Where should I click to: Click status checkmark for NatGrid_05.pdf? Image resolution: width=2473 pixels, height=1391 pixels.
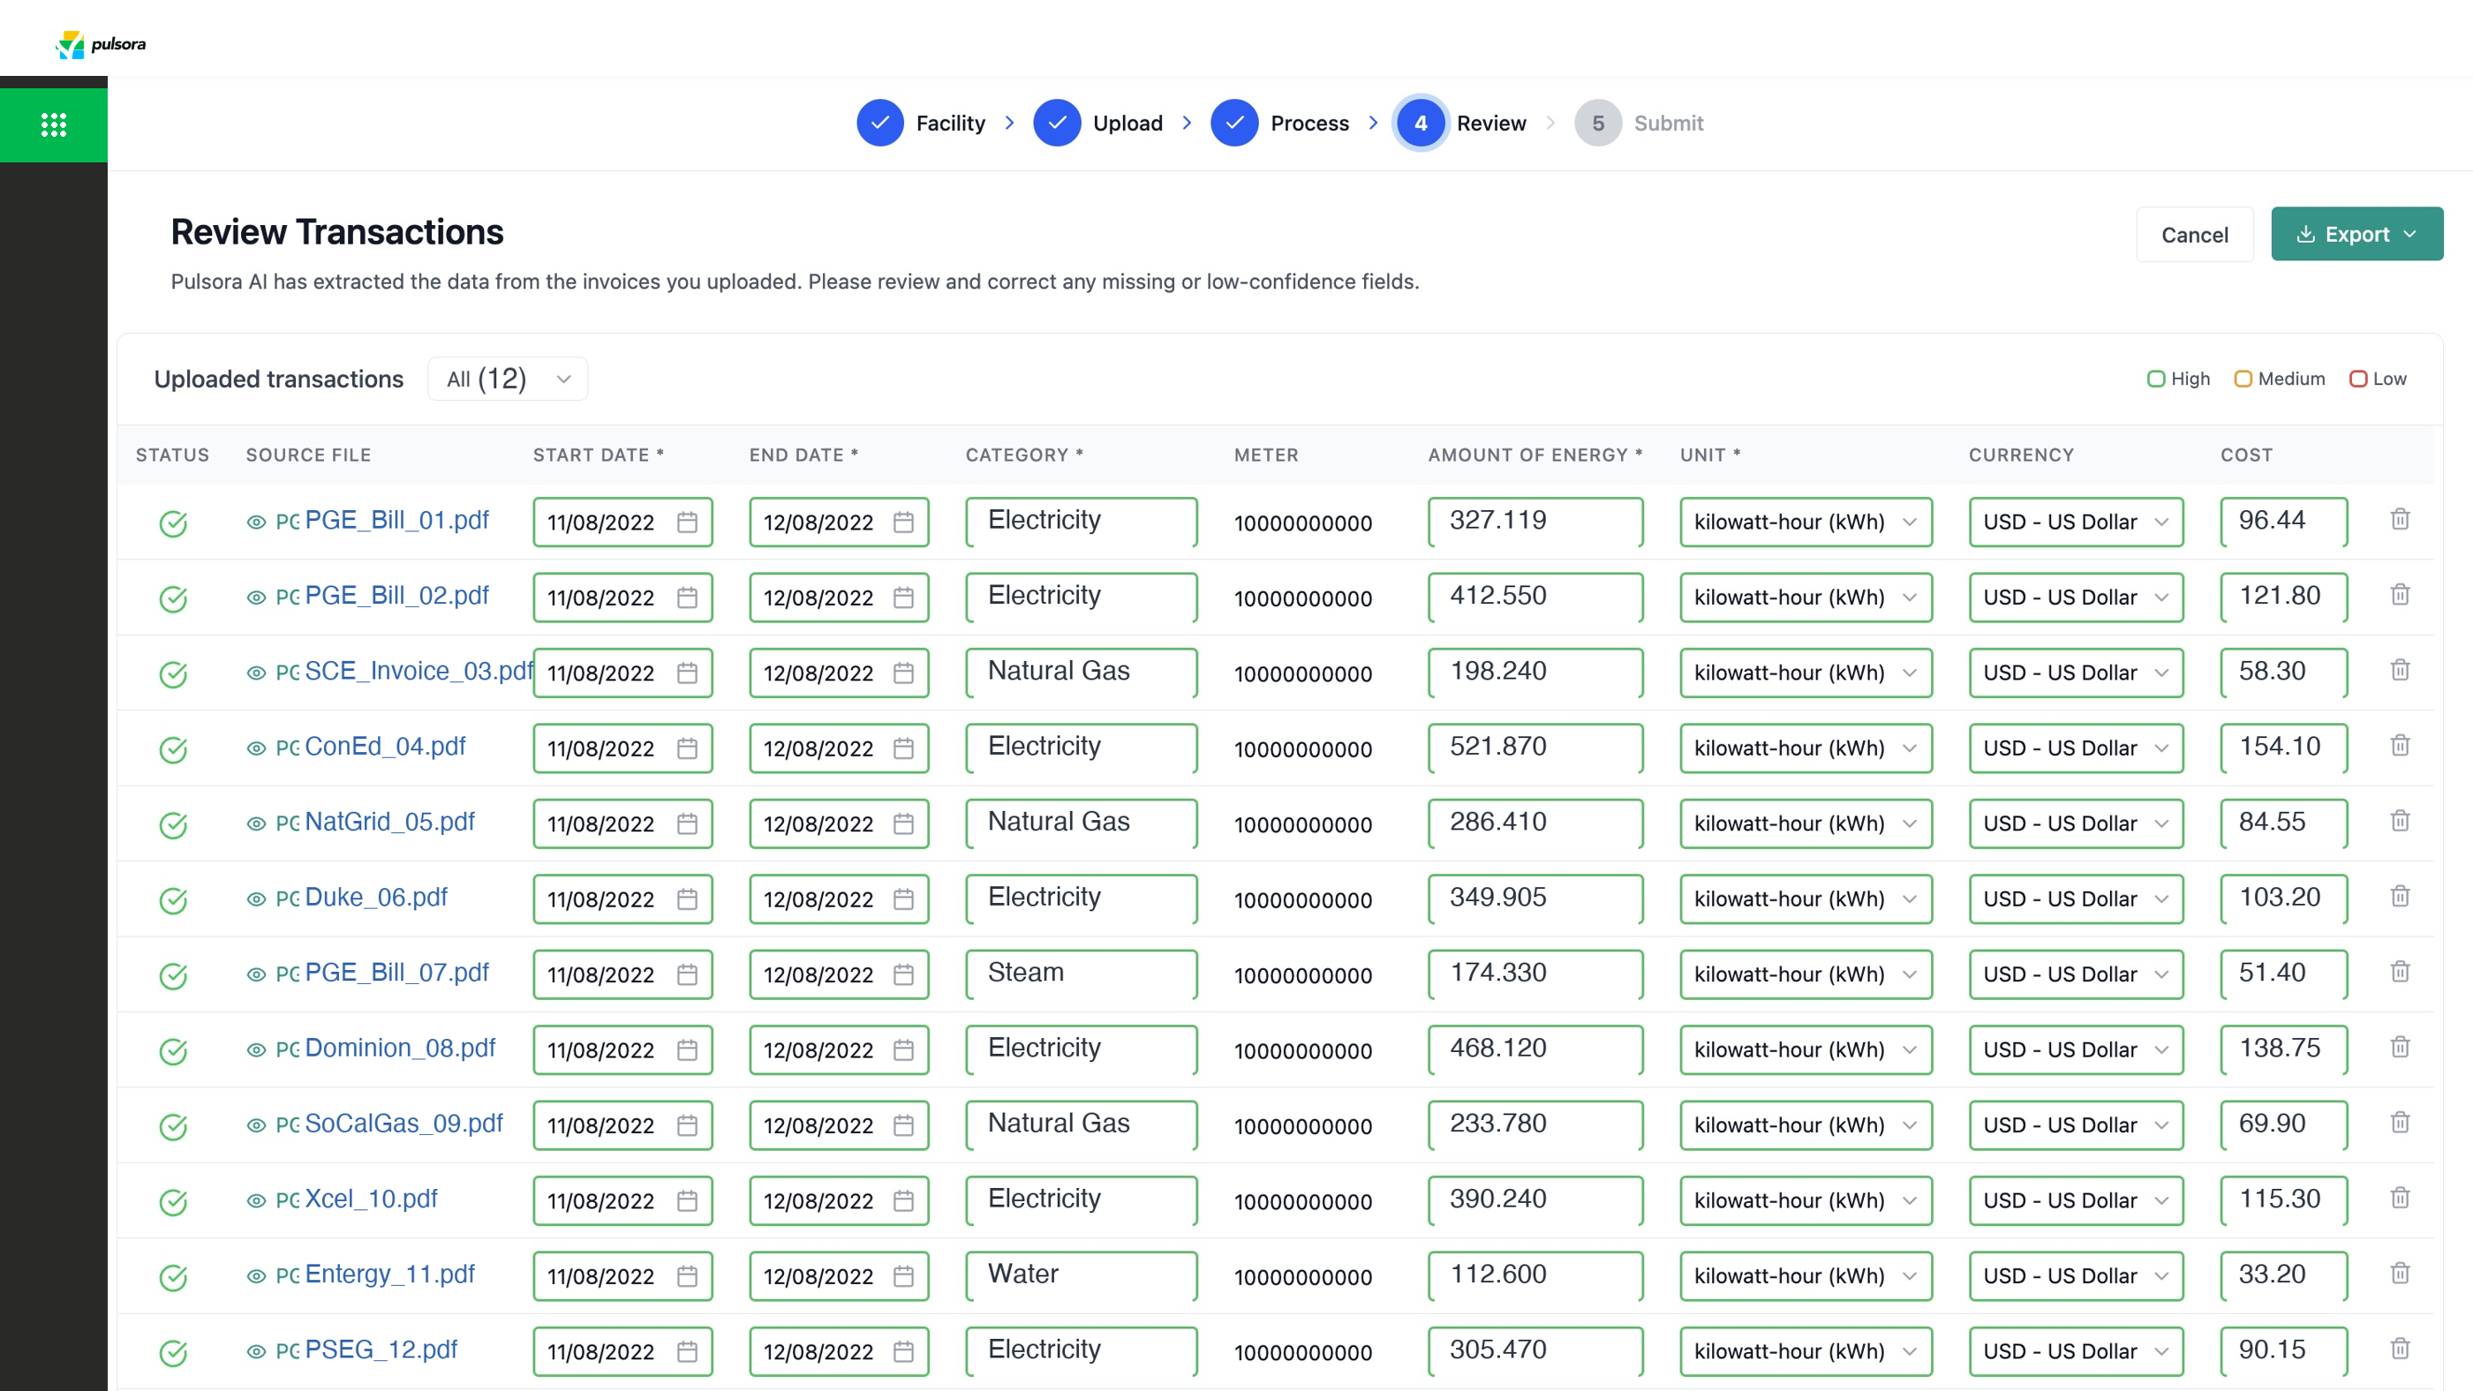pos(173,825)
